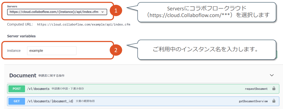The height and width of the screenshot is (109, 283).
Task: Select the Computed URL text
Action: pyautogui.click(x=84, y=24)
